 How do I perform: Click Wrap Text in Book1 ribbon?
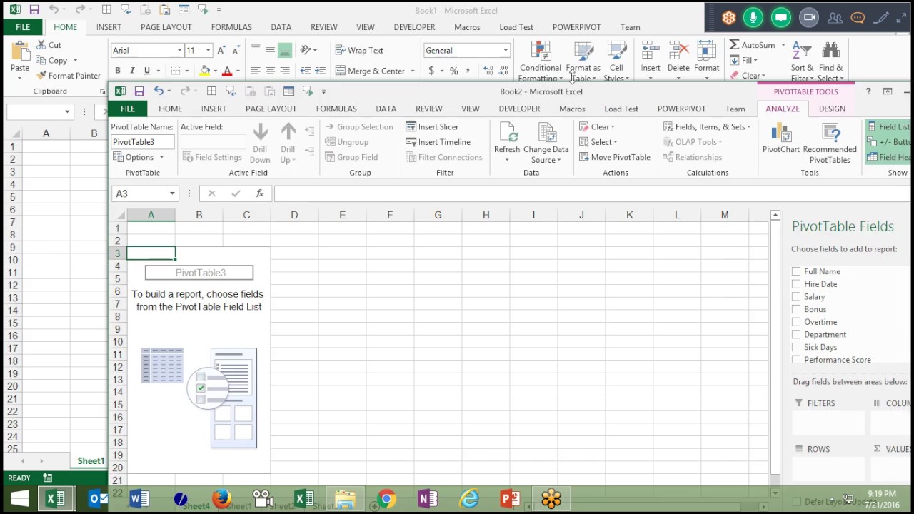[x=359, y=51]
